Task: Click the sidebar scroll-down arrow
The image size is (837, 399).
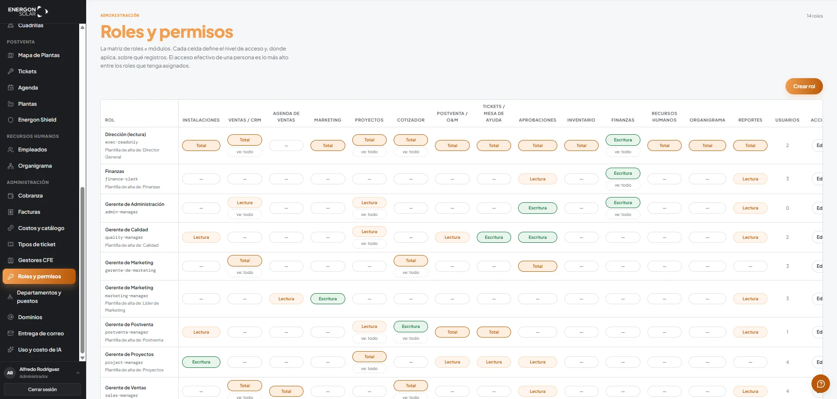Action: click(82, 358)
